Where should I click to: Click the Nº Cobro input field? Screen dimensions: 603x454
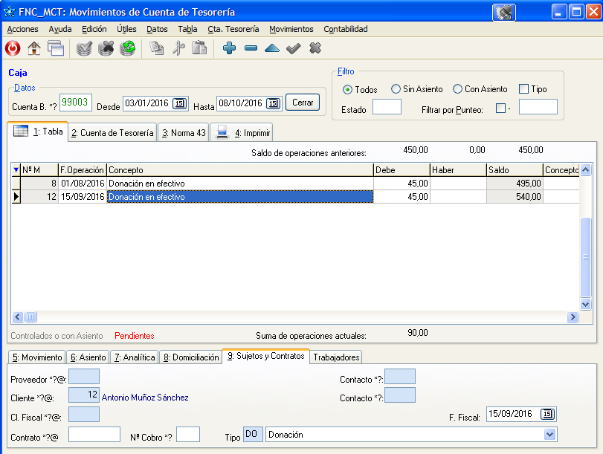tap(188, 435)
